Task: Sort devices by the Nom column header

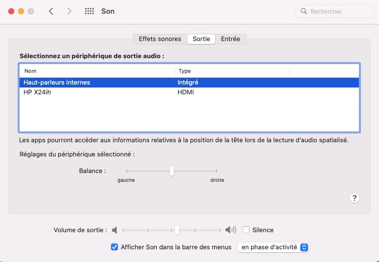Action: (x=97, y=71)
